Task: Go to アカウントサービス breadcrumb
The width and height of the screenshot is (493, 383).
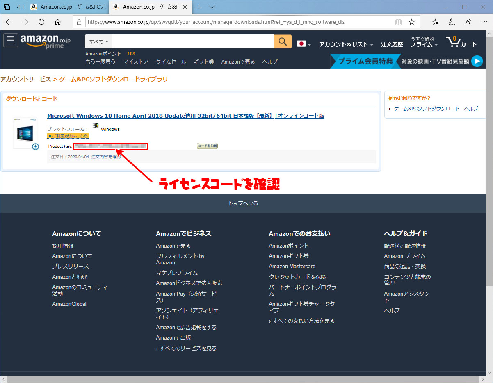Action: click(25, 79)
